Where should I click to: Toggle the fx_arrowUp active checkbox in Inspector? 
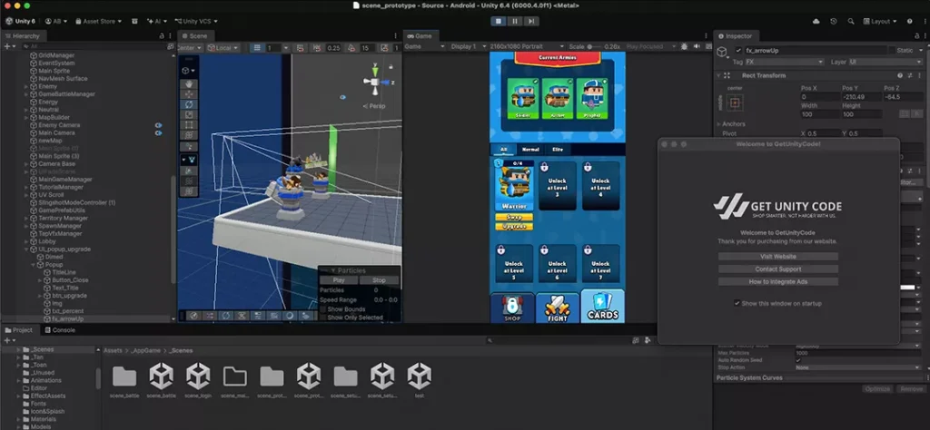point(738,50)
